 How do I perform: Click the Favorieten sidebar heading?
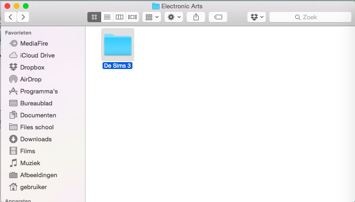pyautogui.click(x=18, y=33)
